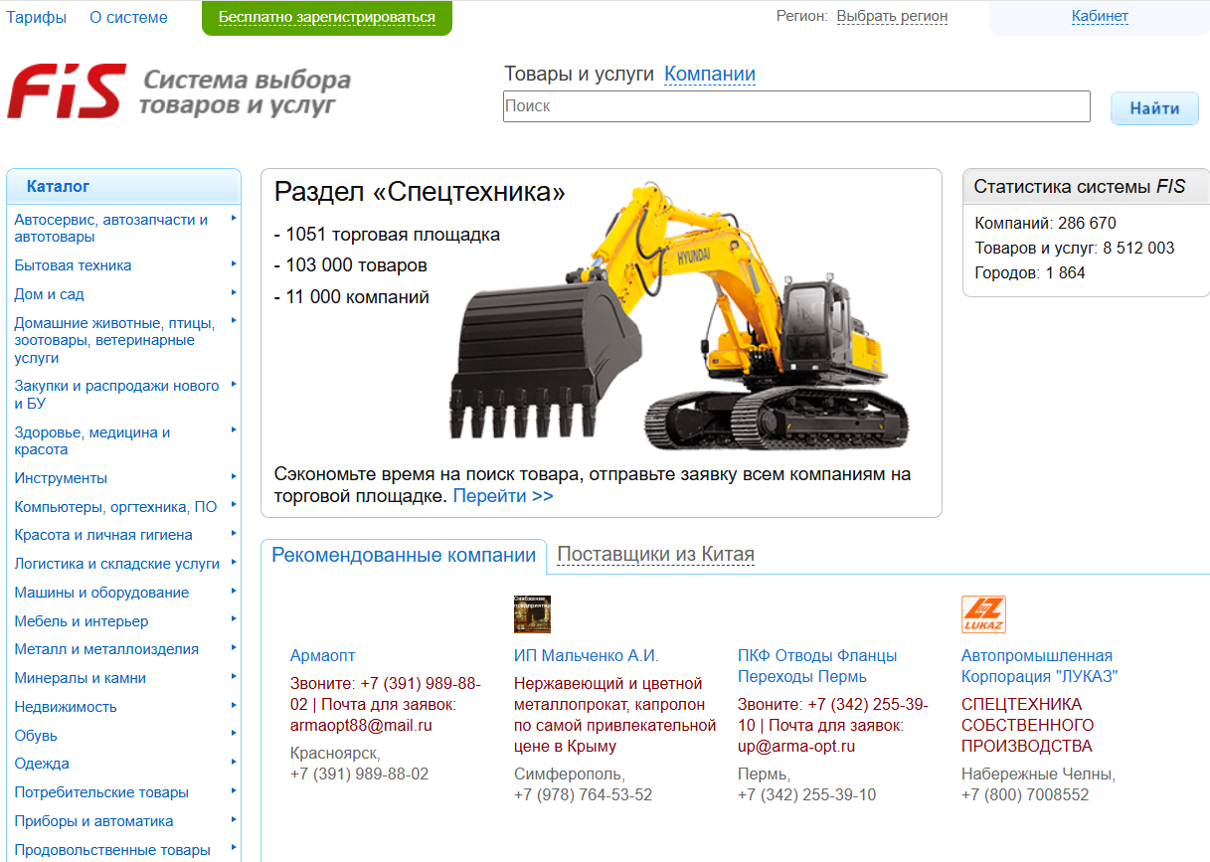Focus the Поиск search field

(x=795, y=106)
